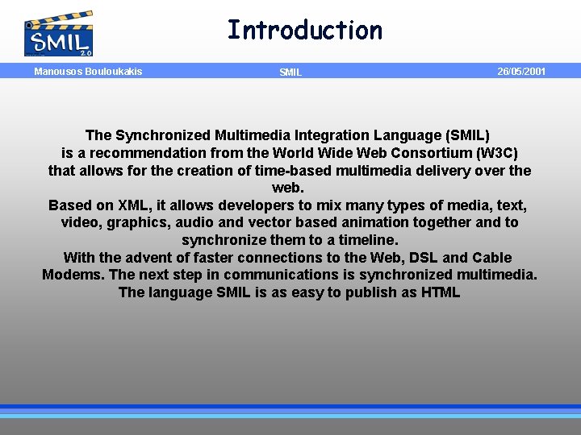581x435 pixels.
Task: Click the line "With the advent of faster connections"
Action: 287,258
